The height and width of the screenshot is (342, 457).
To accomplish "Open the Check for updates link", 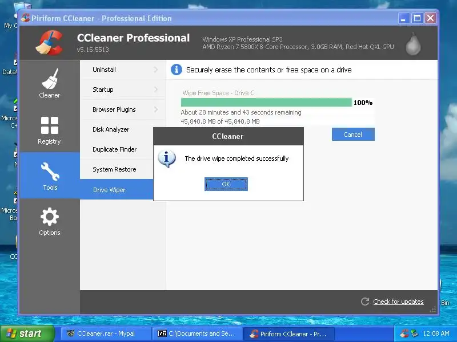I will 398,302.
